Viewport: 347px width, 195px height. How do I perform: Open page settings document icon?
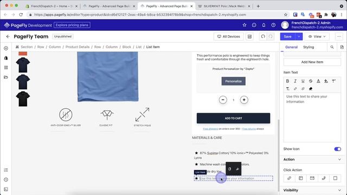click(x=342, y=47)
